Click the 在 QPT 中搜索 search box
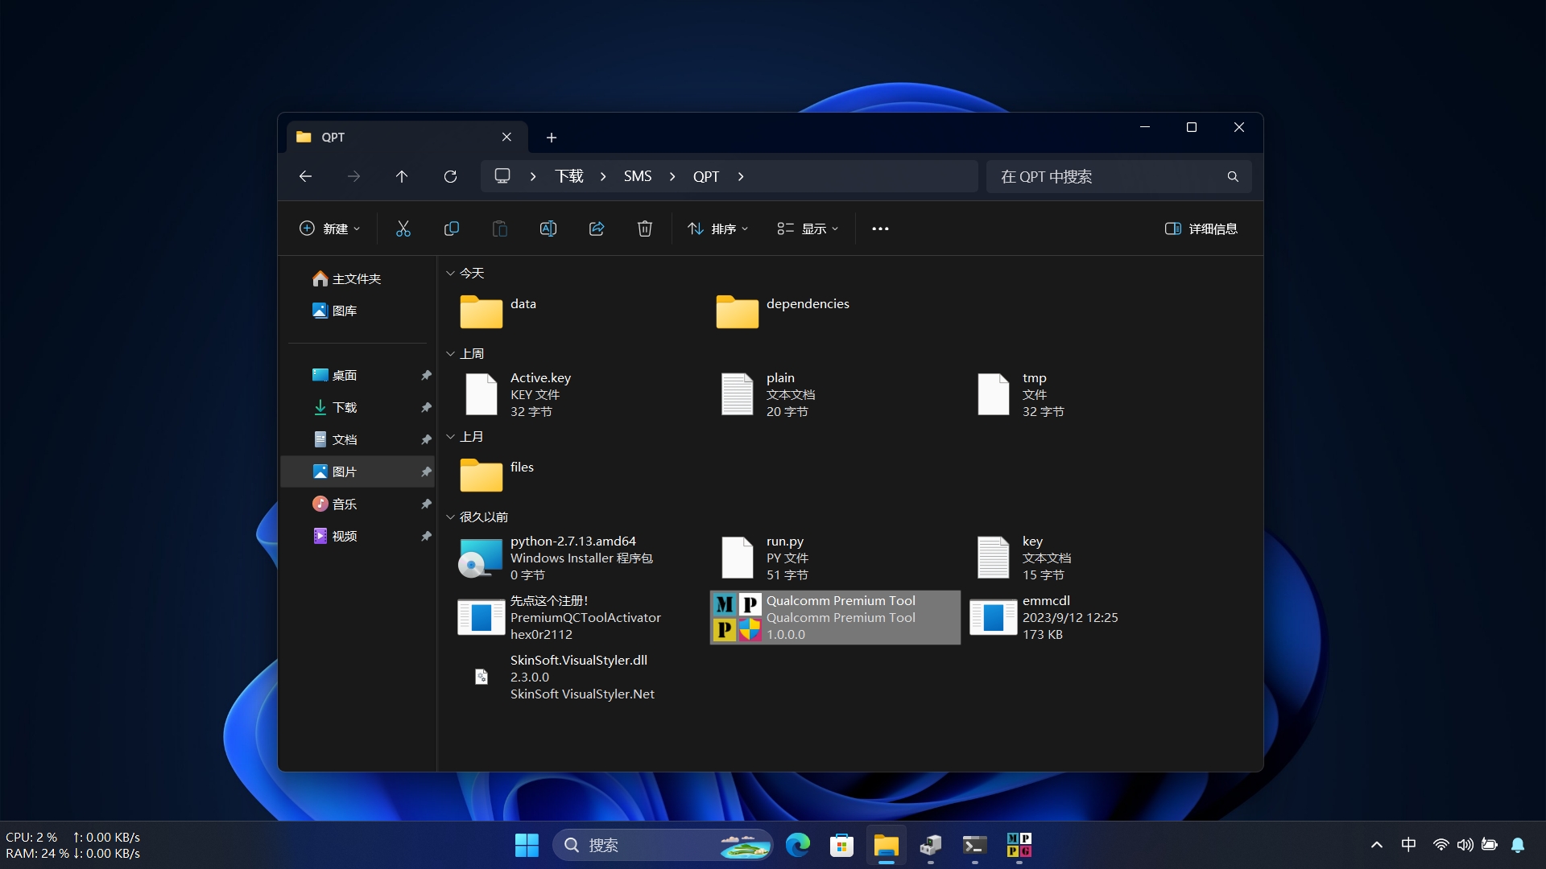 (1103, 177)
